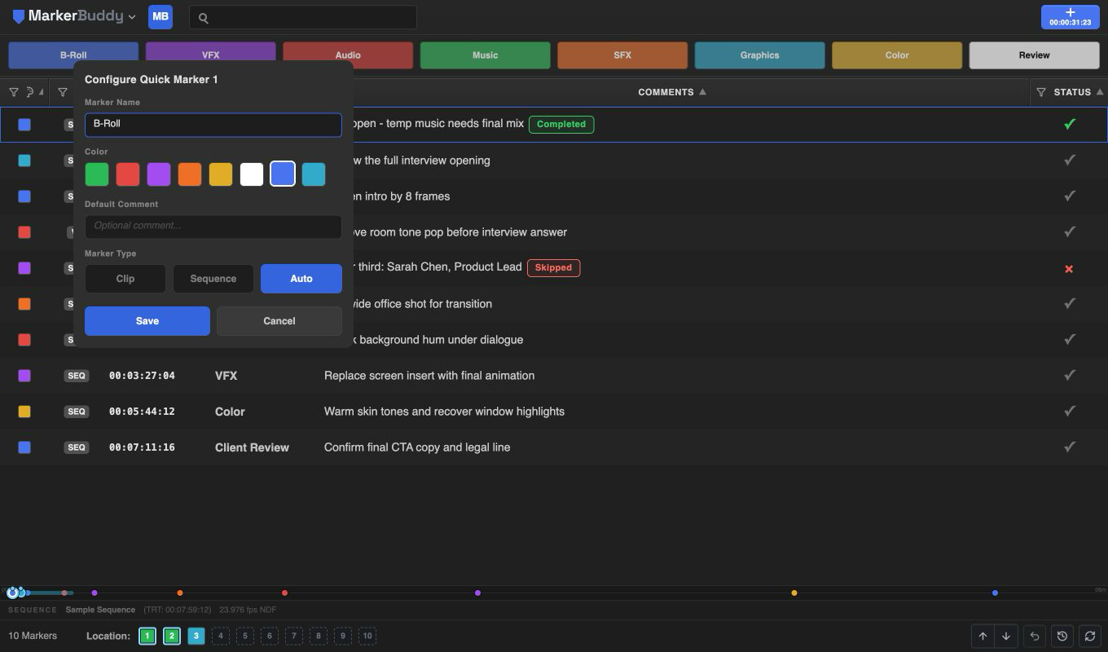The width and height of the screenshot is (1108, 652).
Task: Click the refresh icon in bottom toolbar
Action: 1089,637
